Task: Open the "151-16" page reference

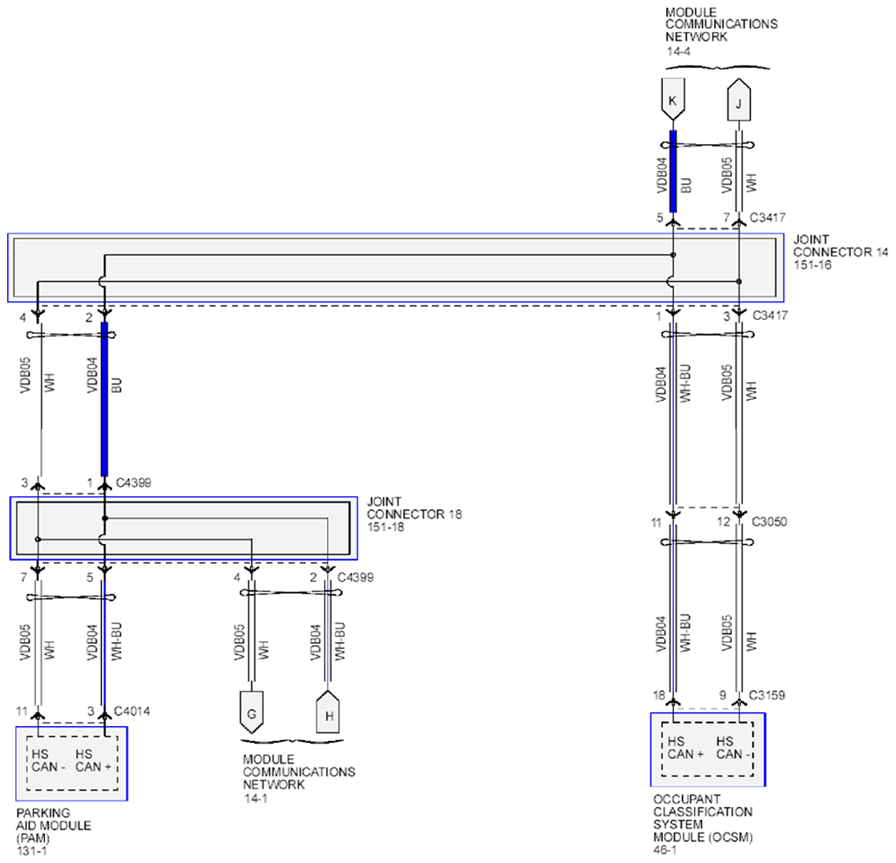Action: pyautogui.click(x=812, y=264)
